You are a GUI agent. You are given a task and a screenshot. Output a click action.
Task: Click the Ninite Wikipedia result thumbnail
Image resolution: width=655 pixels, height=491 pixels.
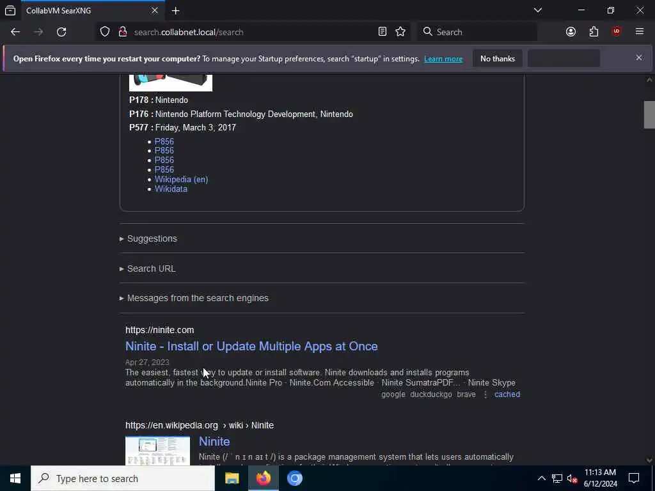tap(157, 451)
